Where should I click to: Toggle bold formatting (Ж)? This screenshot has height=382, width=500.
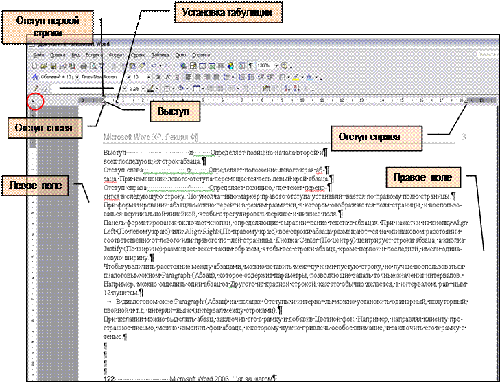pos(158,77)
